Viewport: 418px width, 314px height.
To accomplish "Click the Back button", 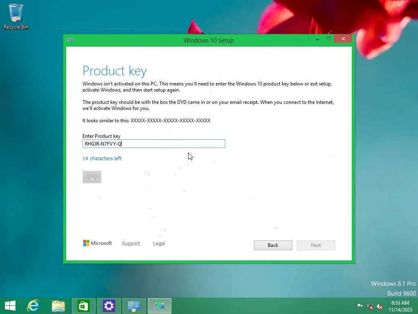I will click(273, 245).
